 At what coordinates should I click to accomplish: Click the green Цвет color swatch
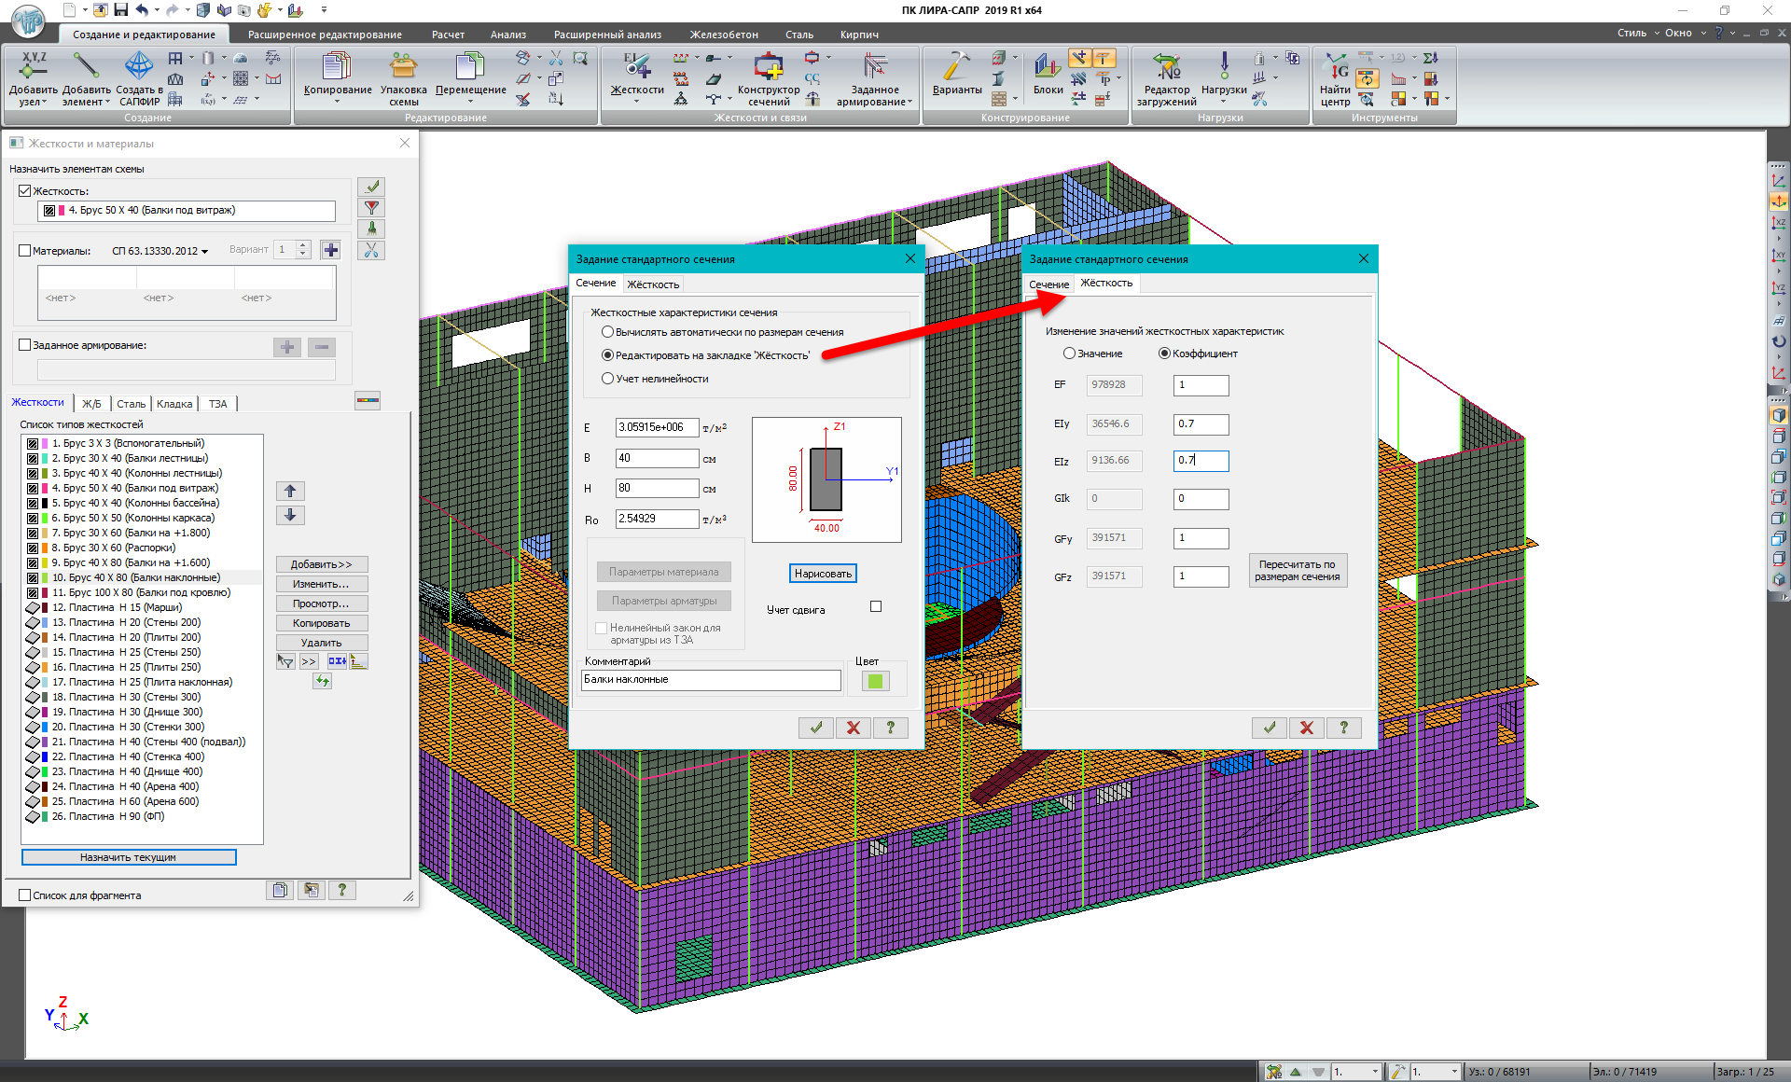point(874,681)
